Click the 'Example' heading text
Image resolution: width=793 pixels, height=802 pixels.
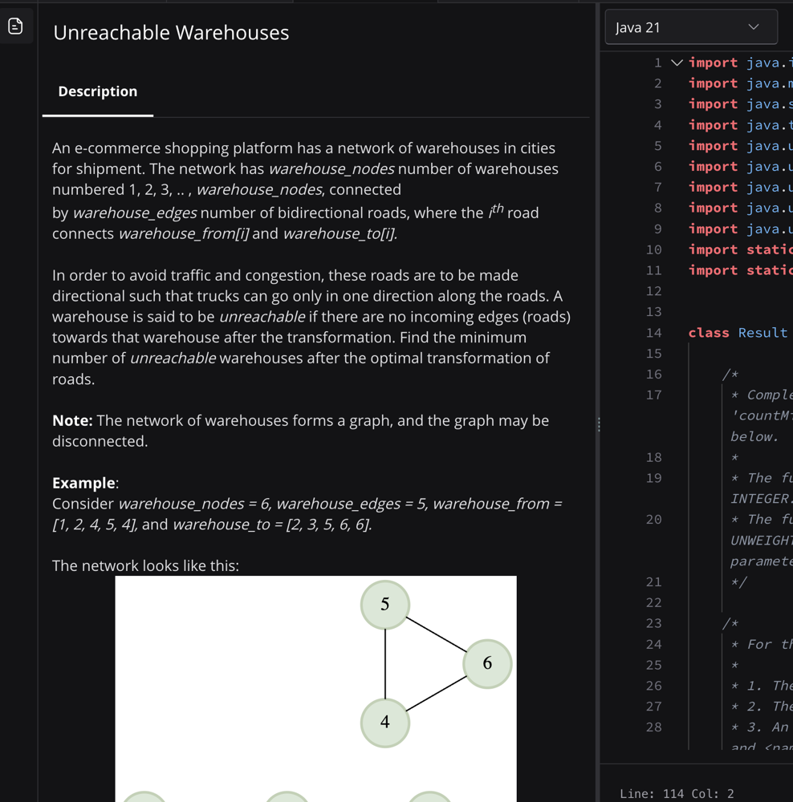point(83,483)
